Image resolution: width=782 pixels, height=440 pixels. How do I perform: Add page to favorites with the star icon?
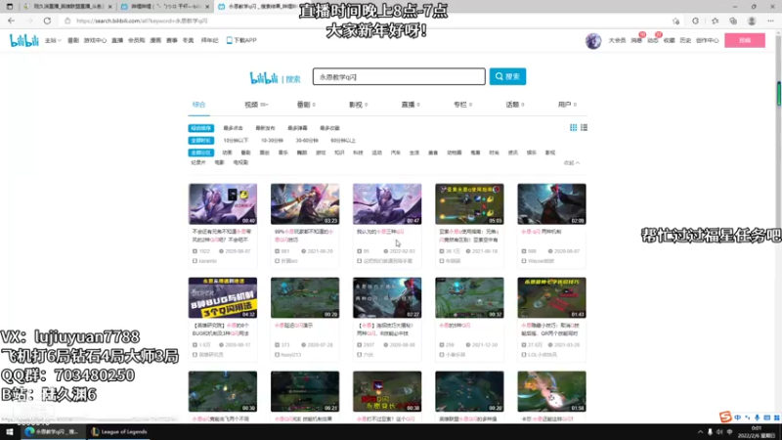(675, 21)
